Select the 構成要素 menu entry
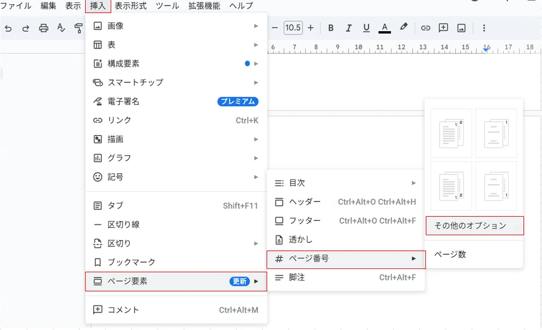The width and height of the screenshot is (542, 330). pos(176,64)
